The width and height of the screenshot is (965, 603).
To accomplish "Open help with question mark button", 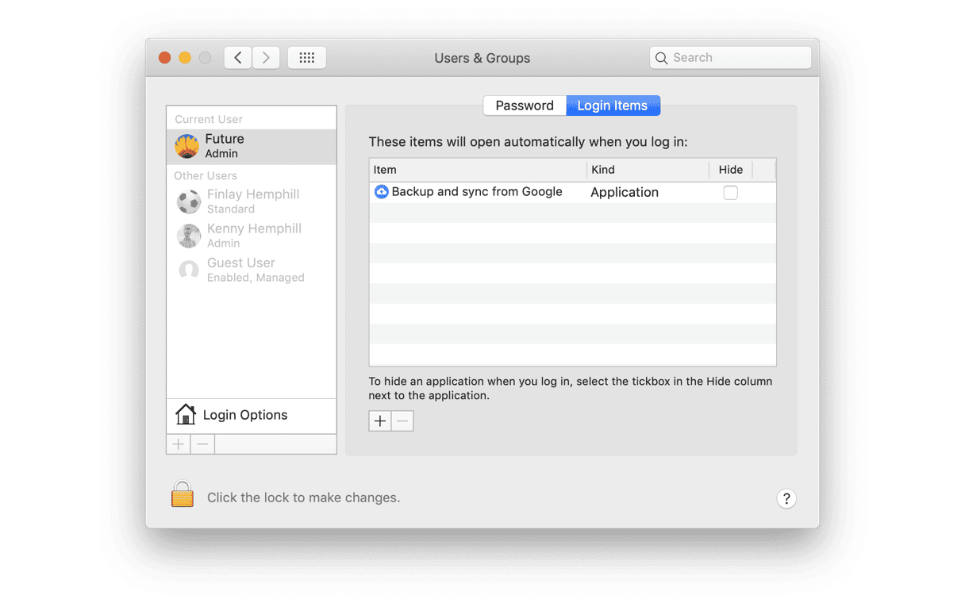I will point(786,498).
